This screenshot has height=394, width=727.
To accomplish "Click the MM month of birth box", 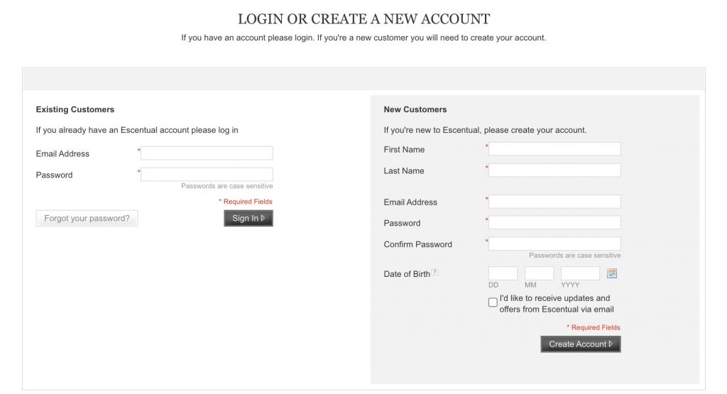I will tap(539, 273).
